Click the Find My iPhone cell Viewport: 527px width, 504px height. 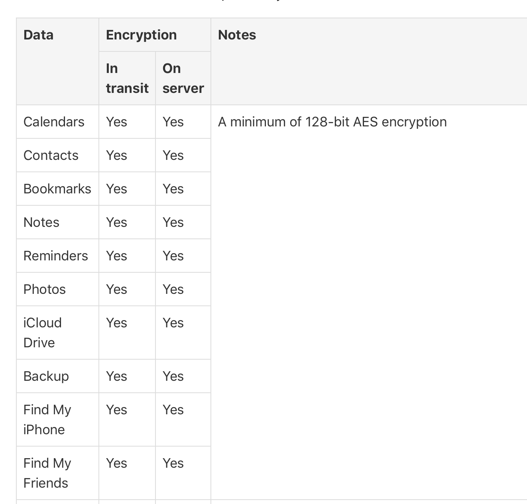click(x=47, y=419)
